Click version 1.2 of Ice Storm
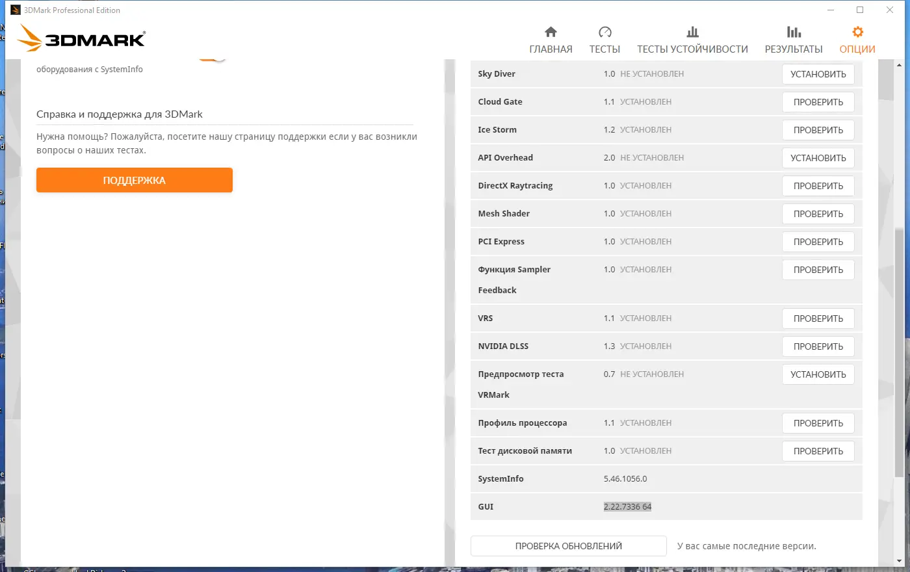Screen dimensions: 910x572 click(x=609, y=130)
